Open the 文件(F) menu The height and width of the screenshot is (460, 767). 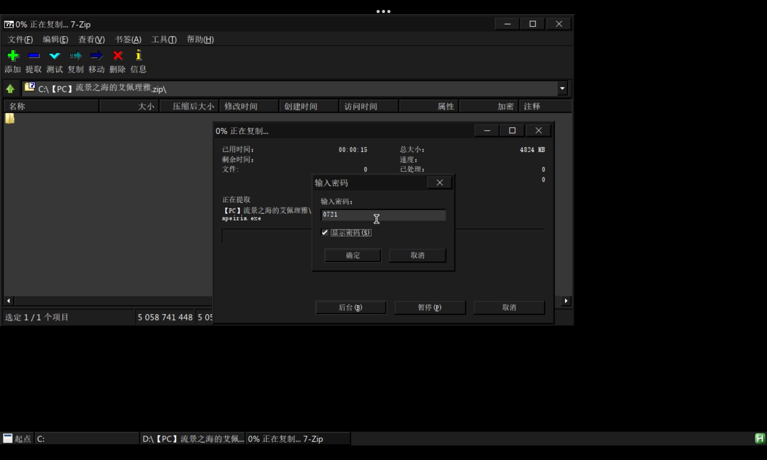coord(20,39)
